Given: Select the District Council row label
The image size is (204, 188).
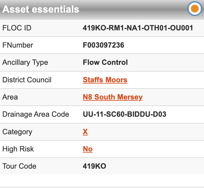Looking at the screenshot, I should pos(27,80).
